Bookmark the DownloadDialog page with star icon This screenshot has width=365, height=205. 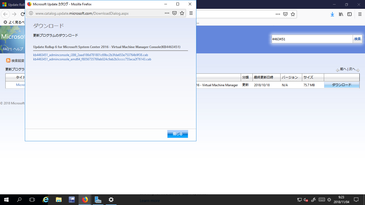(x=182, y=13)
